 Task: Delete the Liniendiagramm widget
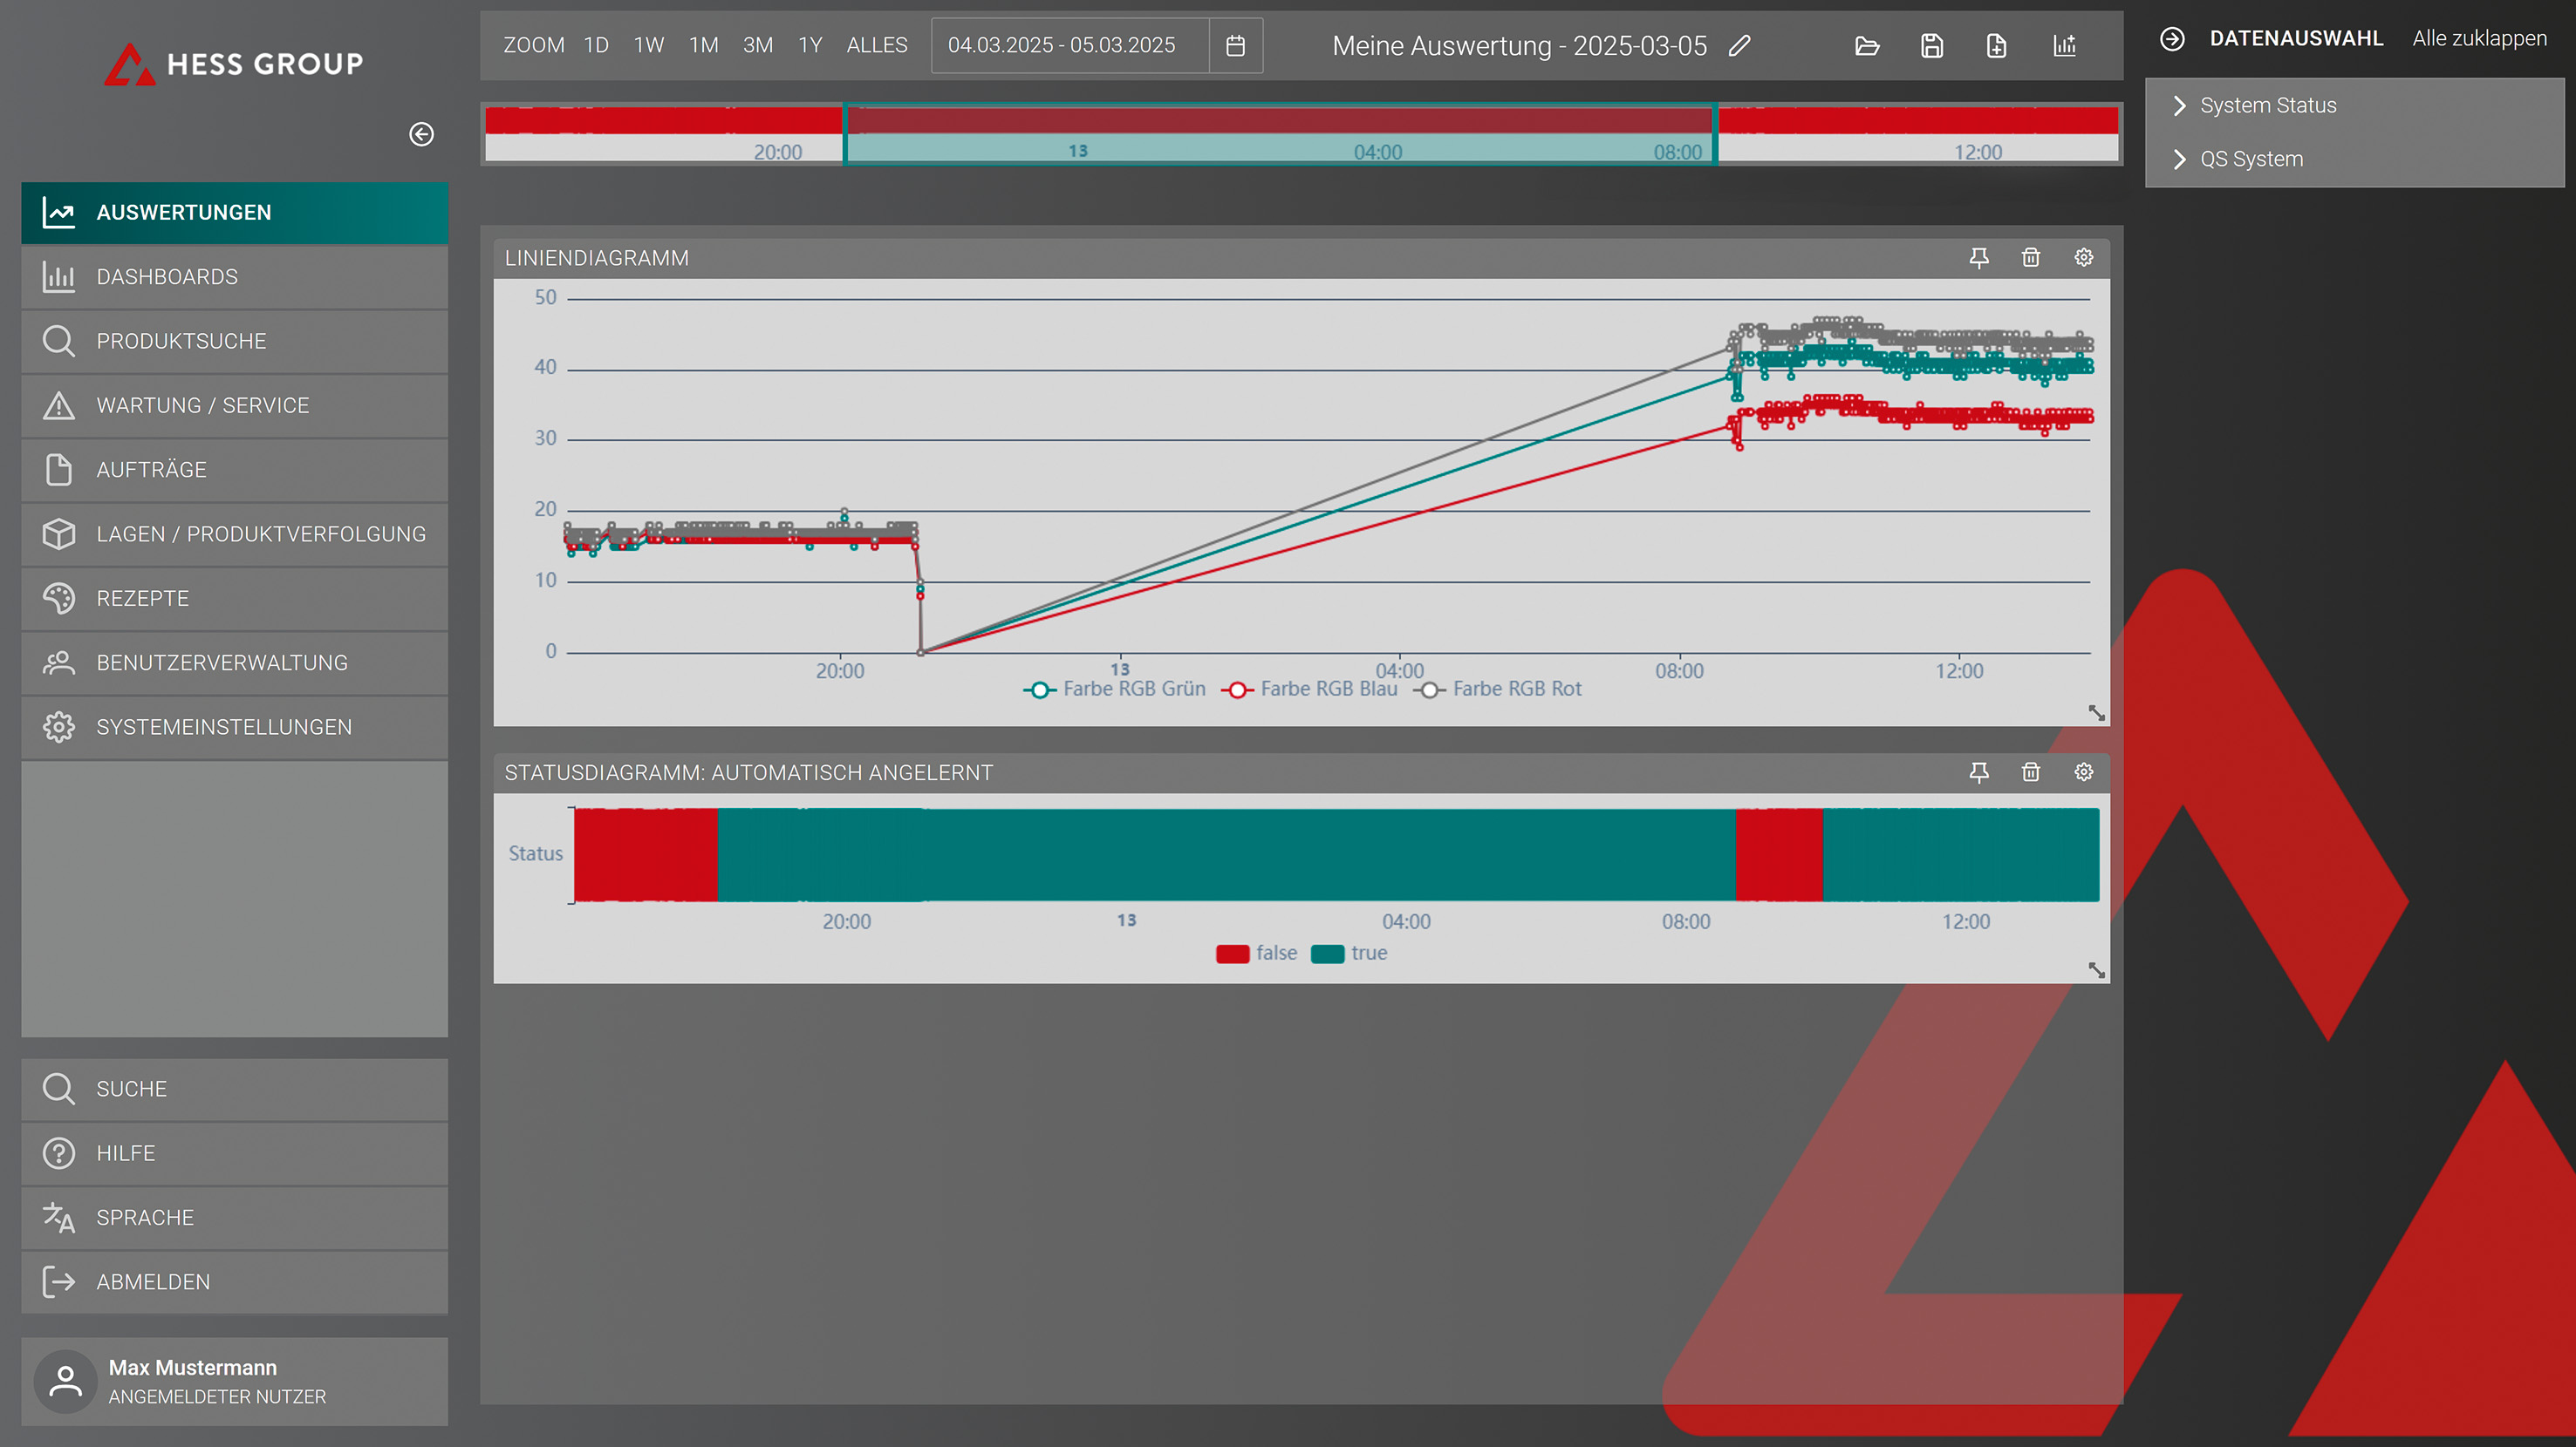pos(2030,258)
